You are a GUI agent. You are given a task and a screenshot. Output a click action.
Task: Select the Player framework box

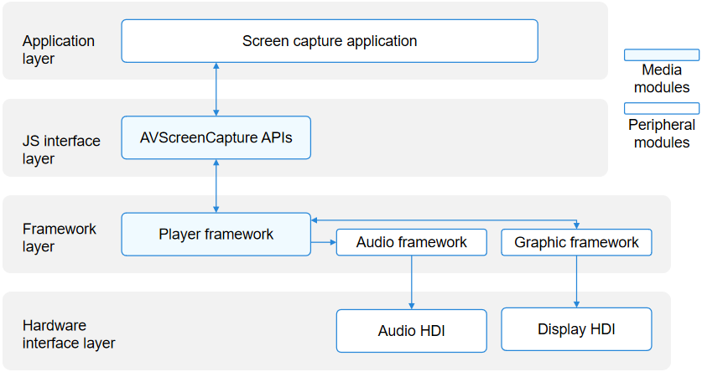216,235
